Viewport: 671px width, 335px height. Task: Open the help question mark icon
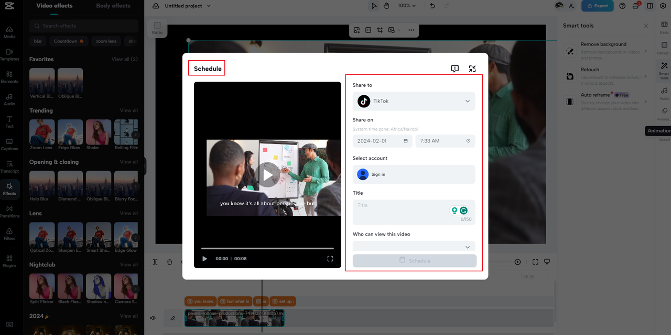click(x=622, y=6)
